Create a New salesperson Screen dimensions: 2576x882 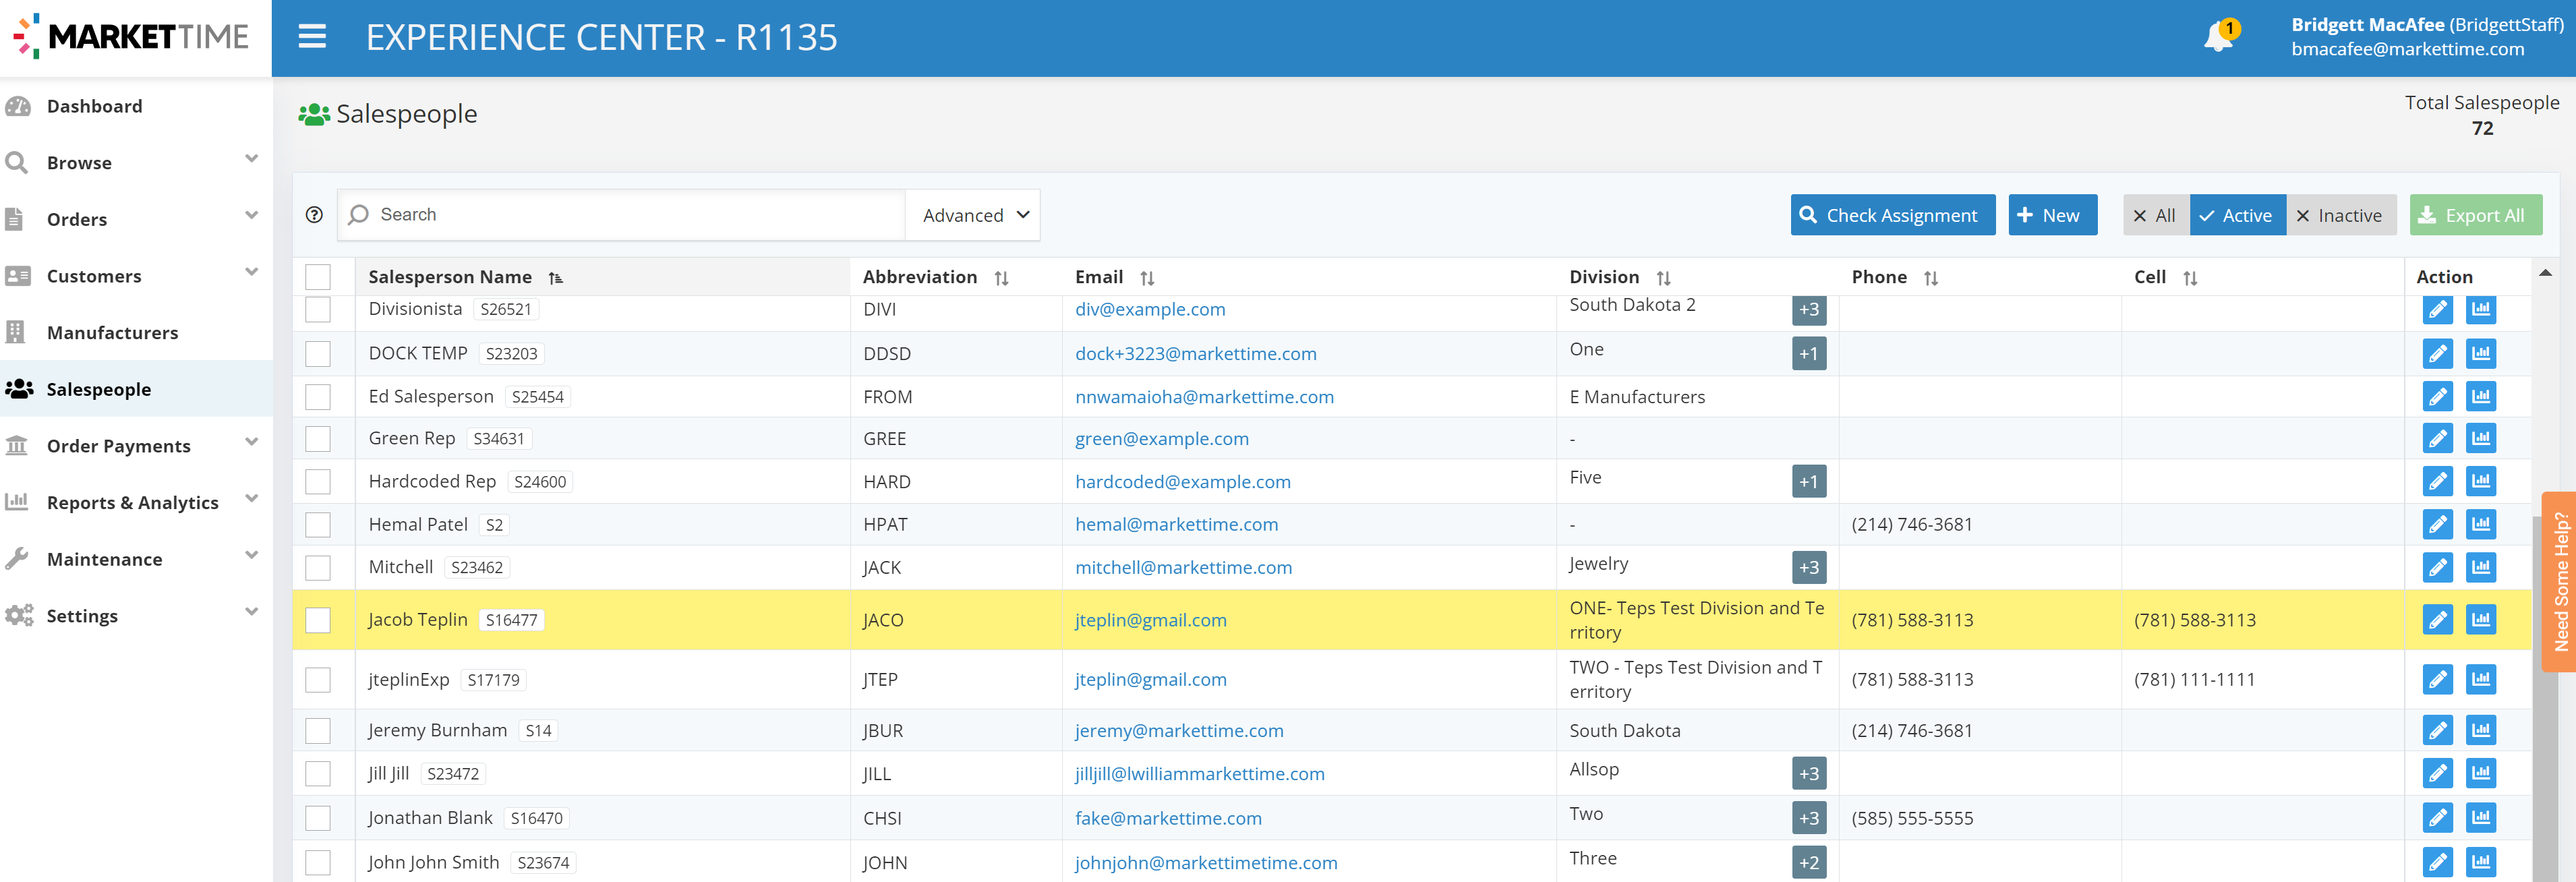pos(2052,215)
